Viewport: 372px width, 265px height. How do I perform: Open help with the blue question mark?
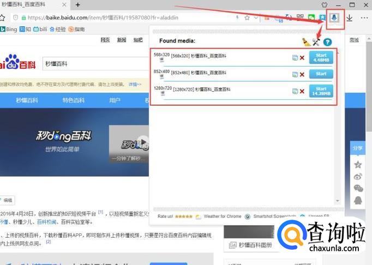tap(328, 42)
